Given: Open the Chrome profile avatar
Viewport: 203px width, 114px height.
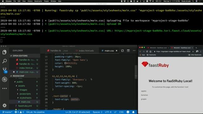Looking at the screenshot, I should tap(197, 51).
